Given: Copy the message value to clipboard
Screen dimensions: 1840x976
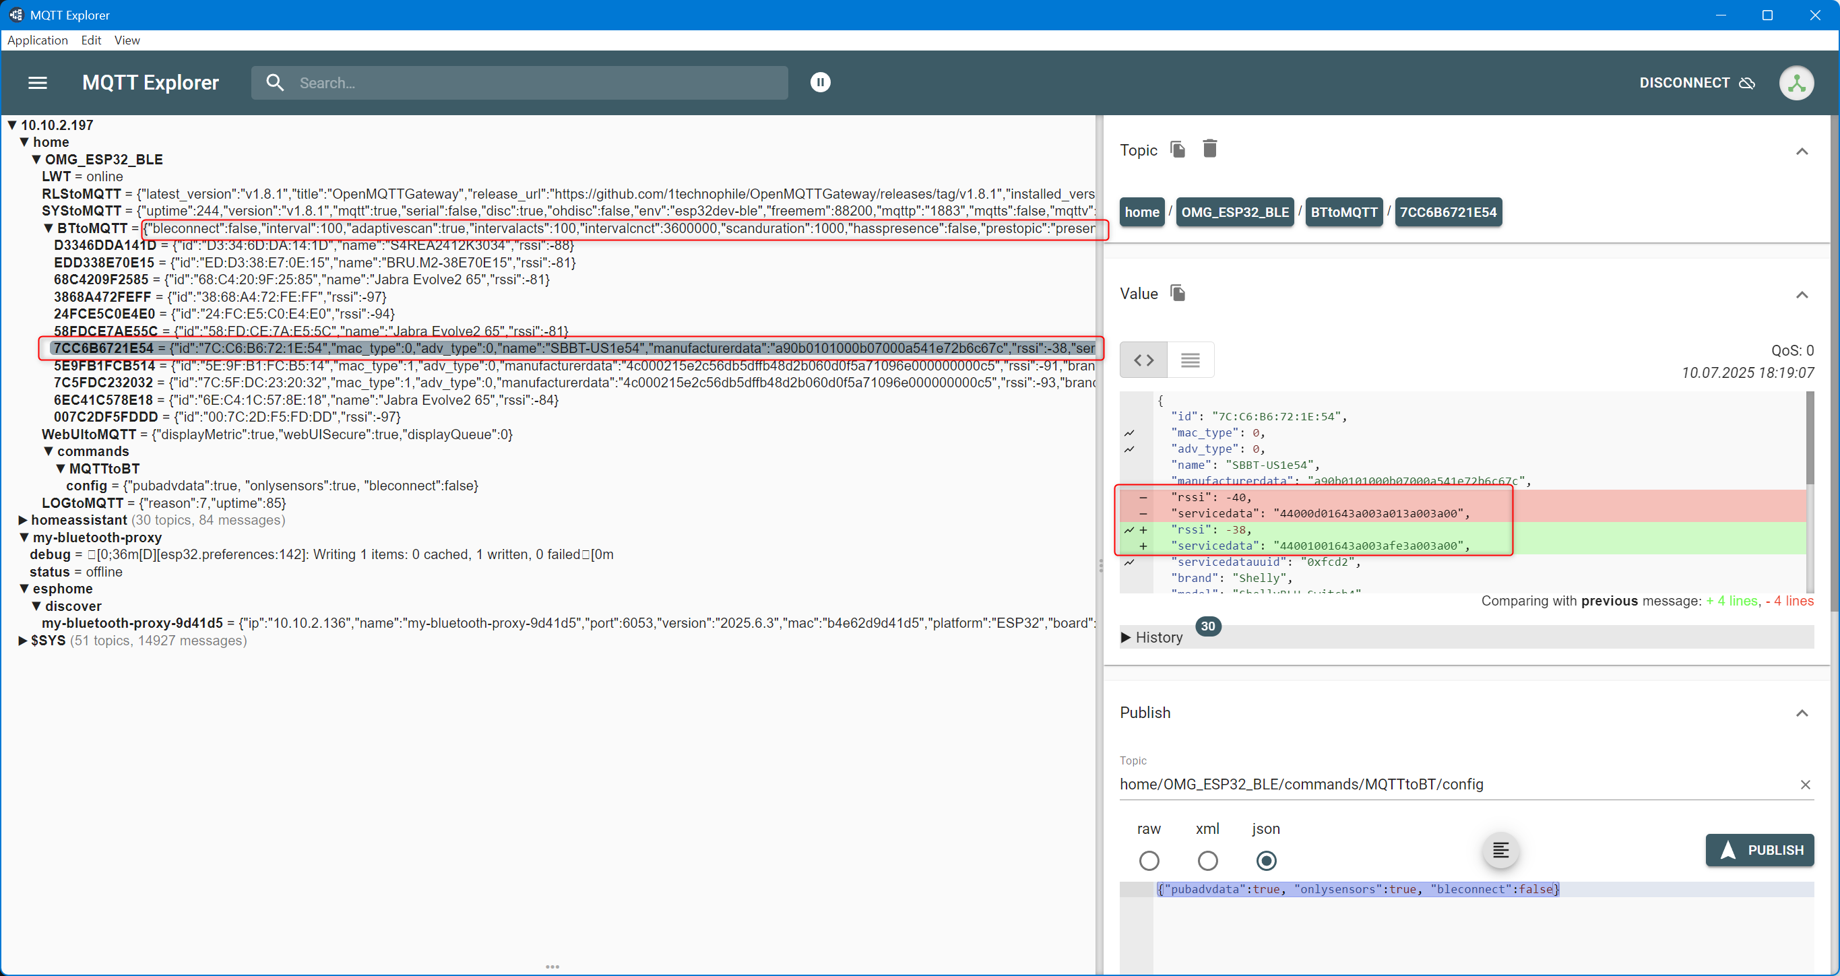Looking at the screenshot, I should click(x=1178, y=293).
